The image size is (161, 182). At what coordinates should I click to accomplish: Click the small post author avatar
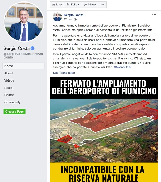coord(57,17)
